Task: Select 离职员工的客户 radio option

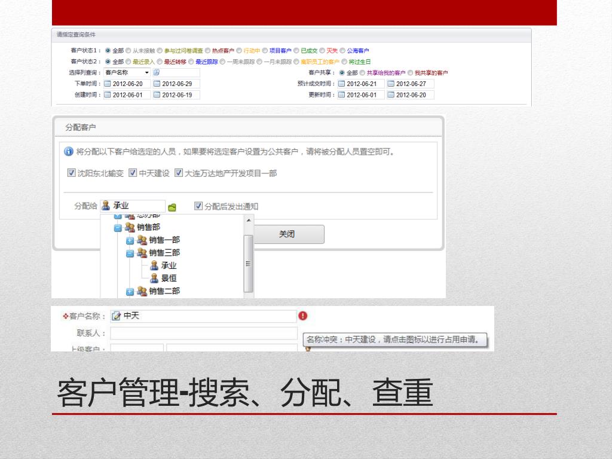Action: click(296, 62)
